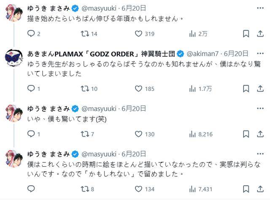The image size is (270, 200).
Task: Share the akiman7 tweet via share icon
Action: click(x=260, y=89)
